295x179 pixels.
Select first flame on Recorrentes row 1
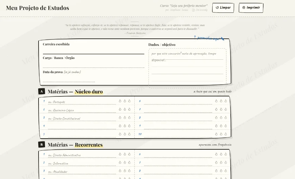click(x=120, y=154)
